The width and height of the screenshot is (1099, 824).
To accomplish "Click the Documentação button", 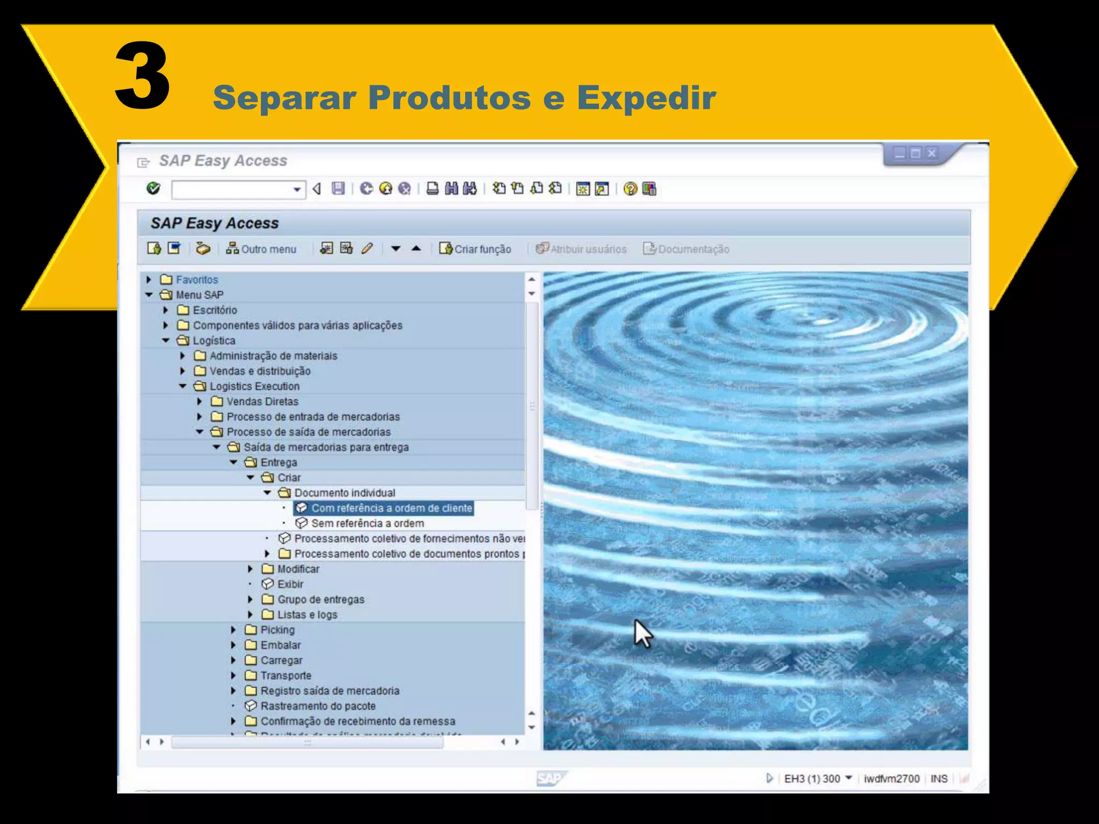I will point(686,249).
